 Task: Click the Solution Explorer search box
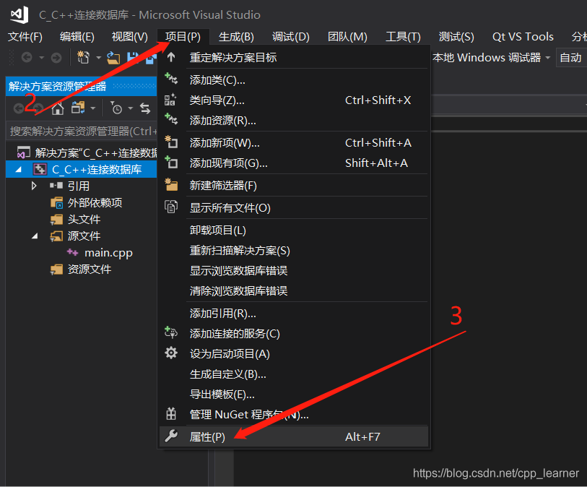click(x=79, y=132)
